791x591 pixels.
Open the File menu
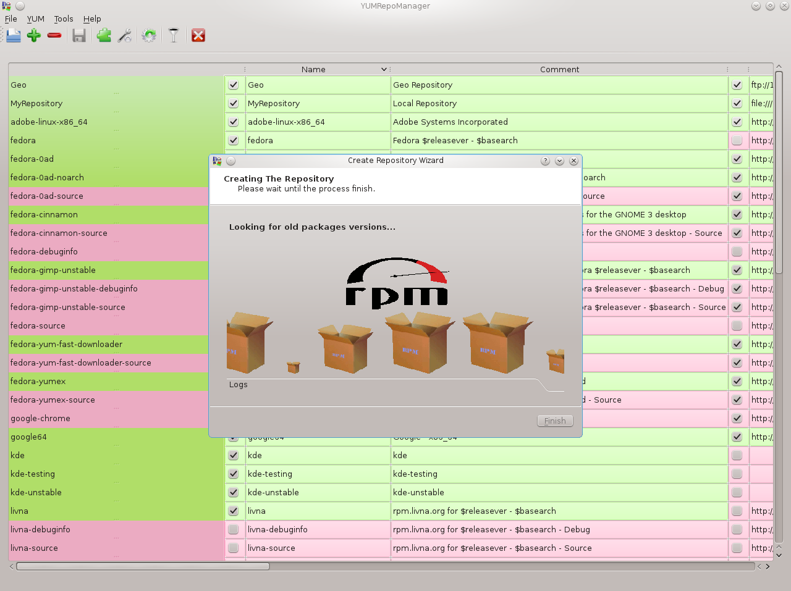(11, 19)
